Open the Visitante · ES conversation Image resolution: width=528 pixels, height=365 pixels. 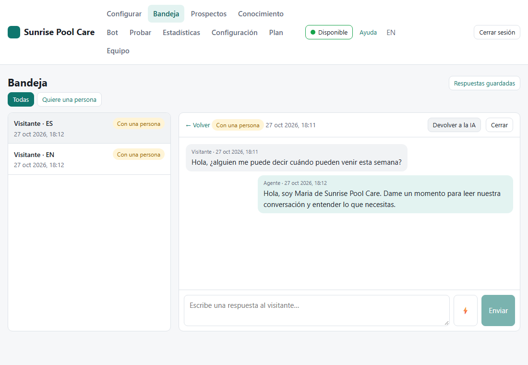(x=89, y=128)
